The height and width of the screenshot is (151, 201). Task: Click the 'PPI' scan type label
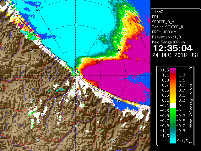[x=155, y=17]
